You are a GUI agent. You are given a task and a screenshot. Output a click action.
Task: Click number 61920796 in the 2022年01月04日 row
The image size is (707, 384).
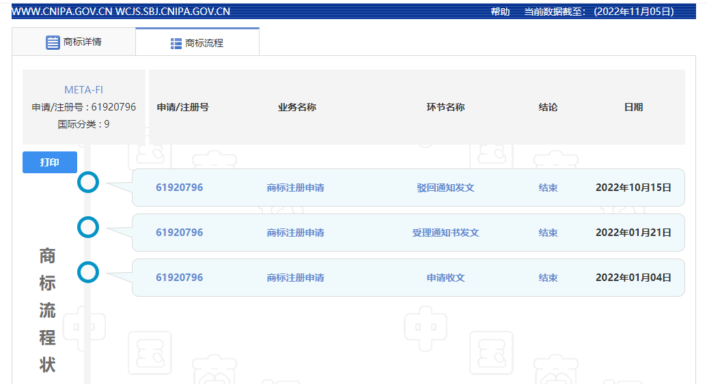coord(179,278)
